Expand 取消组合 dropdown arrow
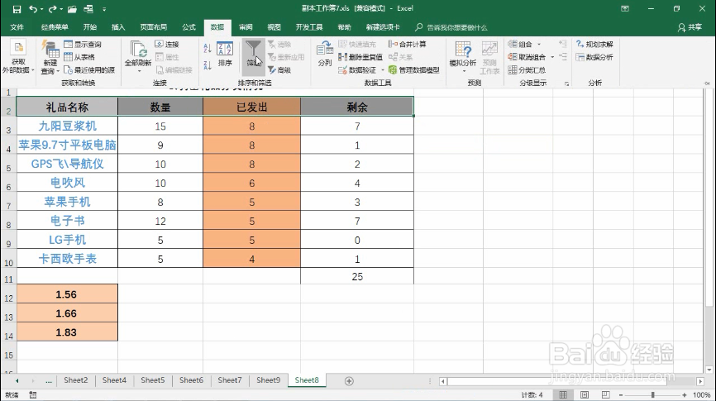 552,57
